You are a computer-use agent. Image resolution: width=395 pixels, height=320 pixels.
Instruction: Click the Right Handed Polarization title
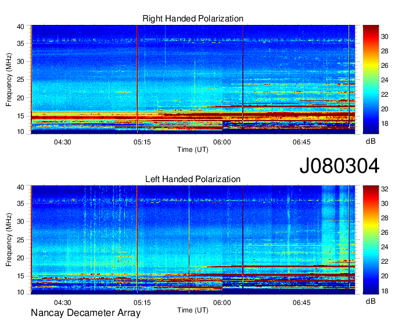click(x=193, y=19)
